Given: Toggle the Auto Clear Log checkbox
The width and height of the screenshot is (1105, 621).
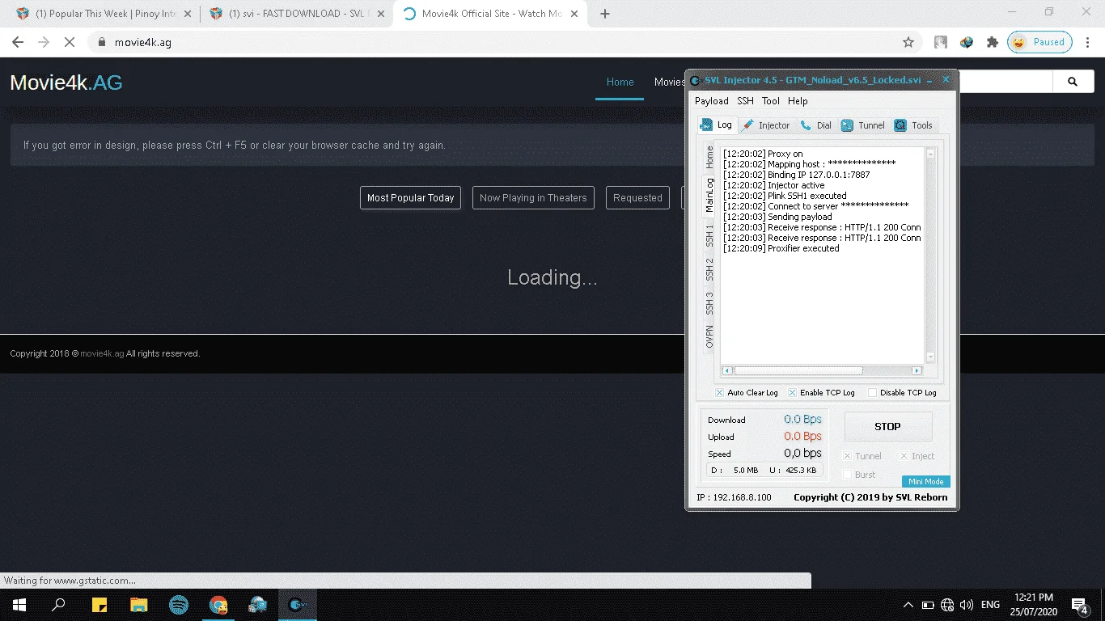Looking at the screenshot, I should pos(719,393).
